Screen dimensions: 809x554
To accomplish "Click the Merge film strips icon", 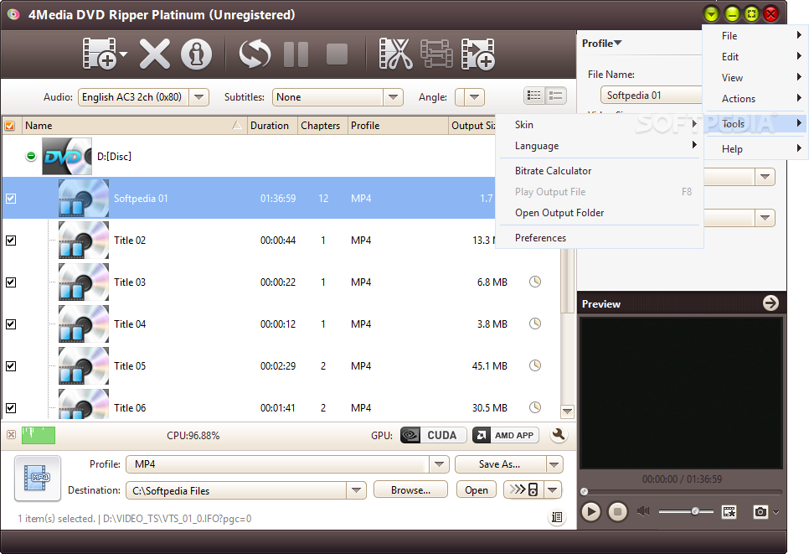I will [x=436, y=54].
